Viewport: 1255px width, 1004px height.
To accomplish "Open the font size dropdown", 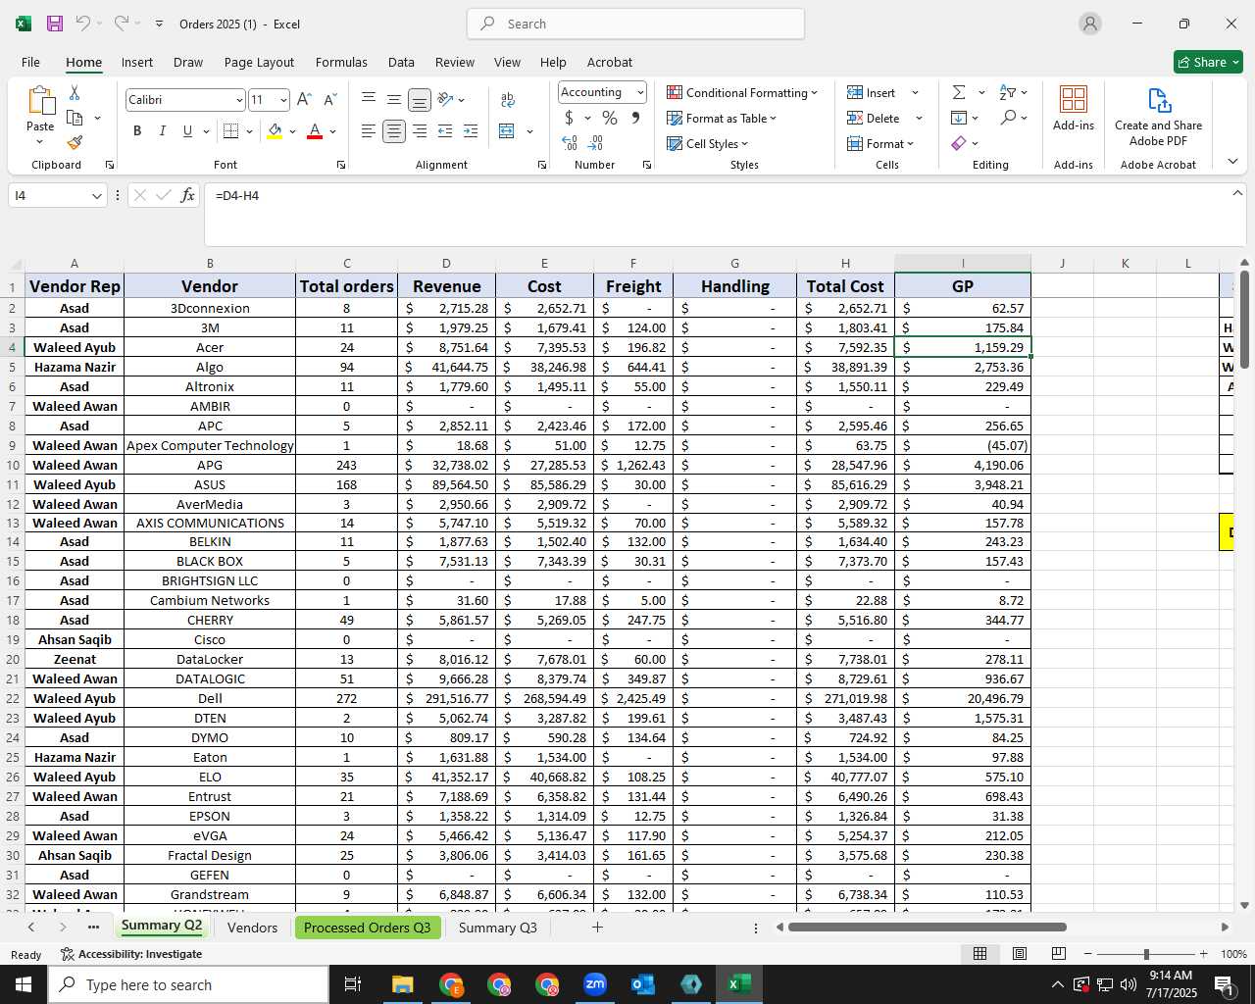I will [x=283, y=100].
